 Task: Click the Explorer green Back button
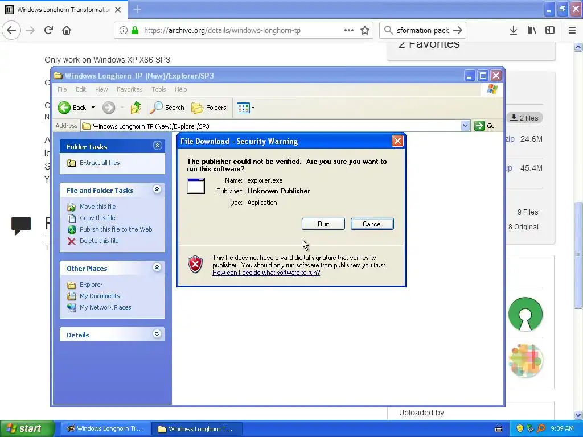coord(72,108)
